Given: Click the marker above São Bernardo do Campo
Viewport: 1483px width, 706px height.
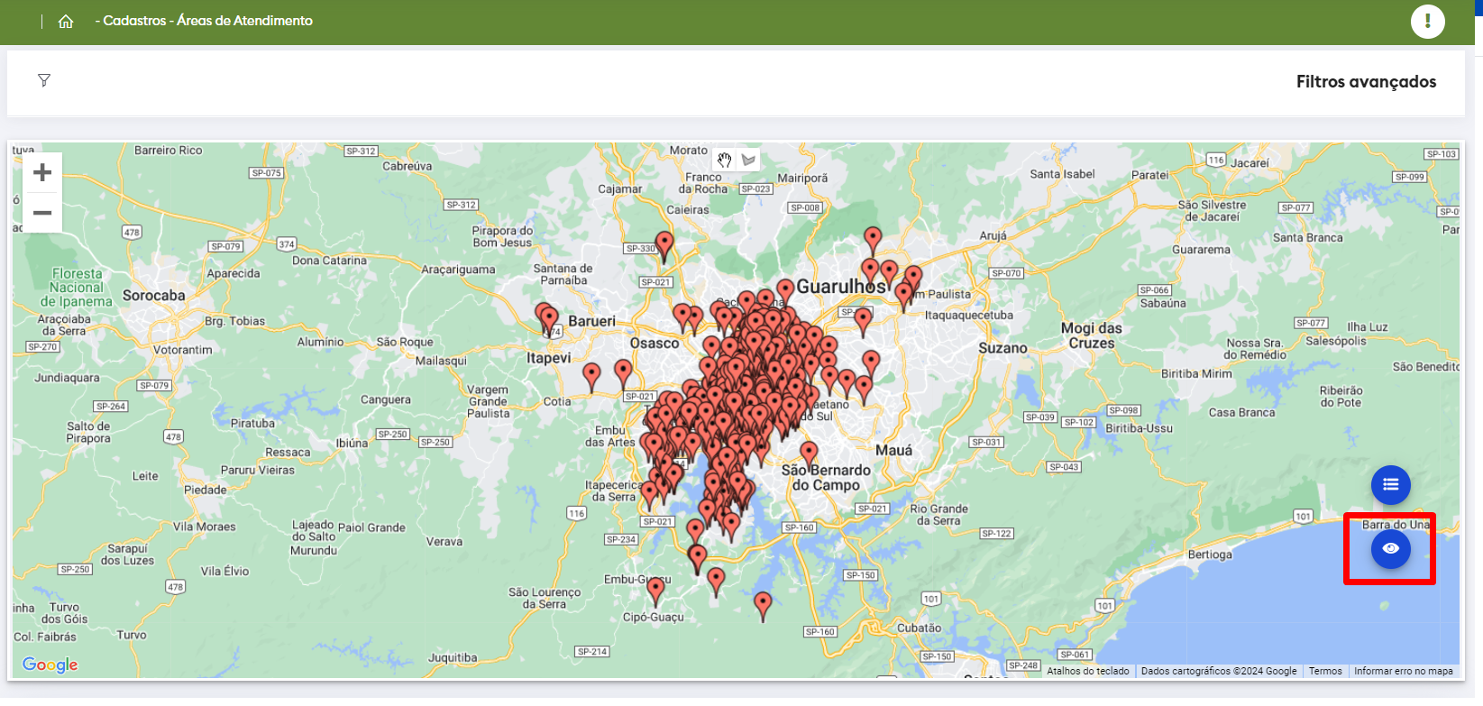Looking at the screenshot, I should [809, 452].
